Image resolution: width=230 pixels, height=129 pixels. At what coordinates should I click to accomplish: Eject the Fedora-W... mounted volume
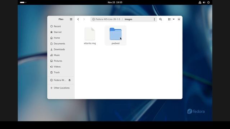point(69,80)
